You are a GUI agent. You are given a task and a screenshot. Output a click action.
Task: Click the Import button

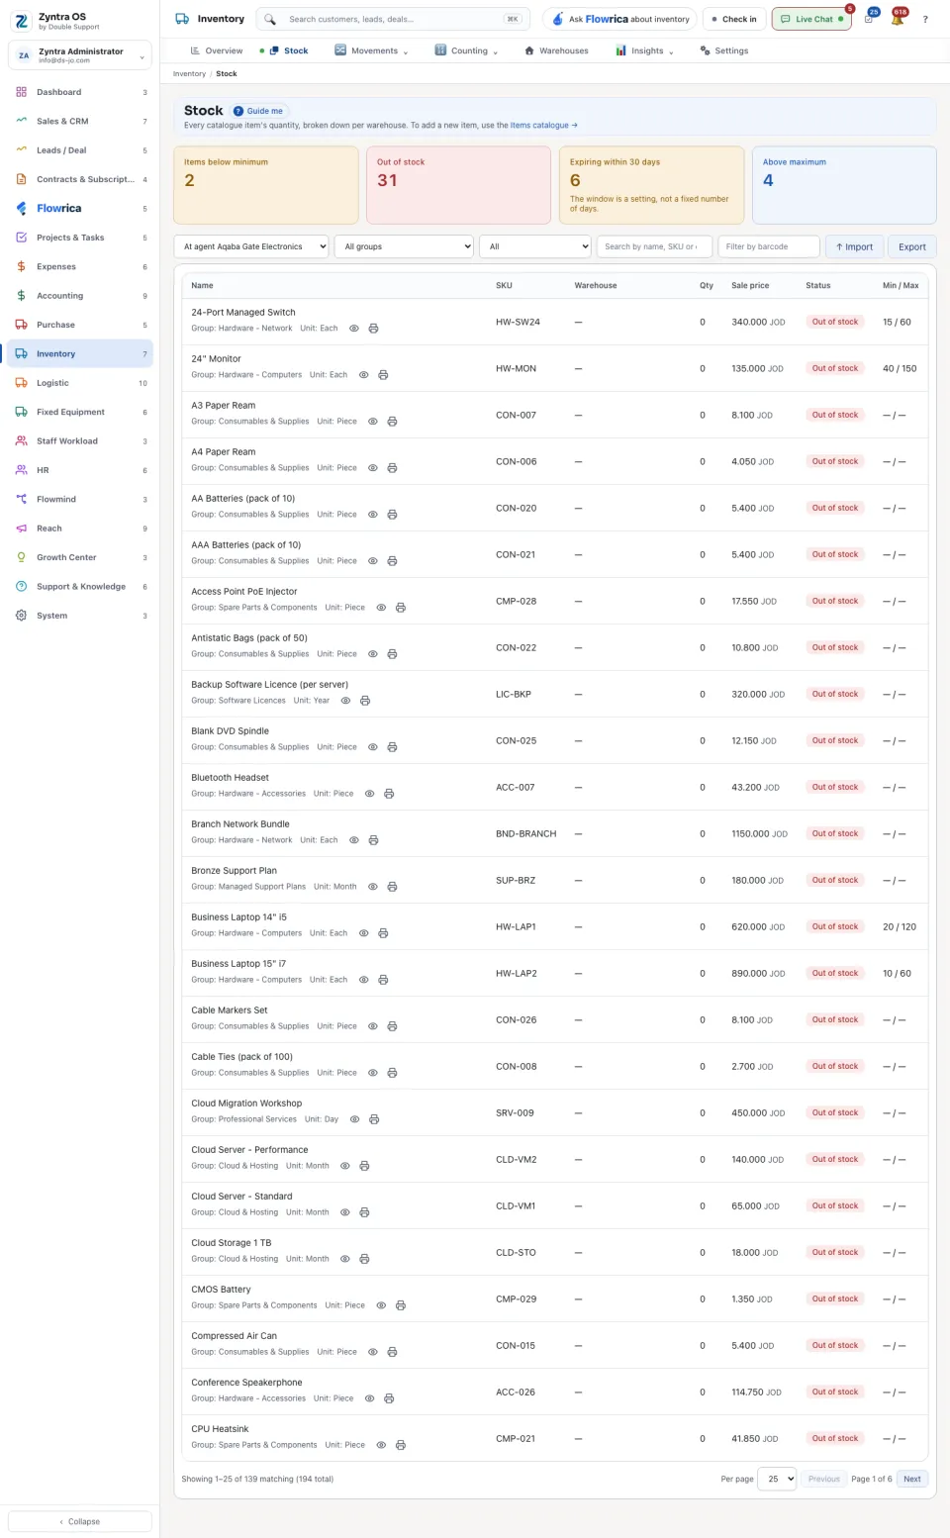pos(854,246)
